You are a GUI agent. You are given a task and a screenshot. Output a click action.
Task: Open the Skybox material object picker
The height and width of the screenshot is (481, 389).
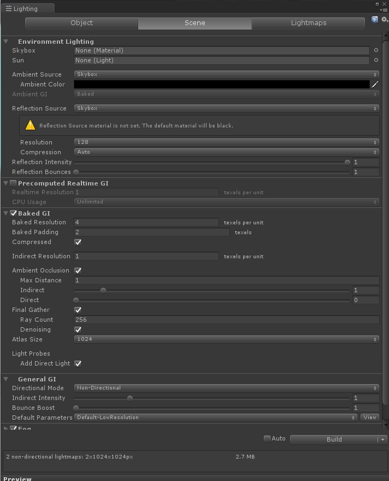(376, 50)
